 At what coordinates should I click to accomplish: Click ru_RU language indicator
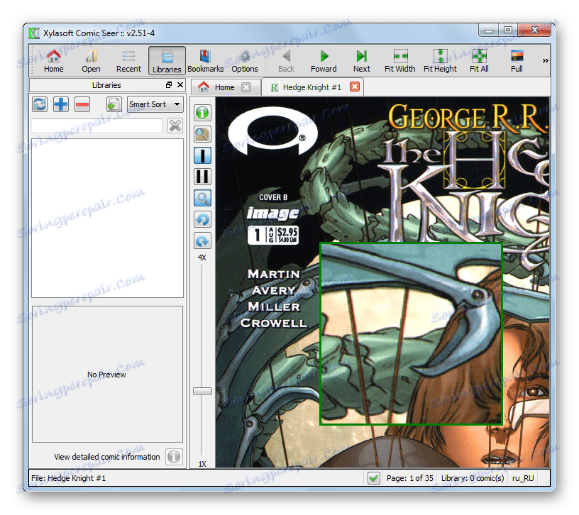click(523, 478)
